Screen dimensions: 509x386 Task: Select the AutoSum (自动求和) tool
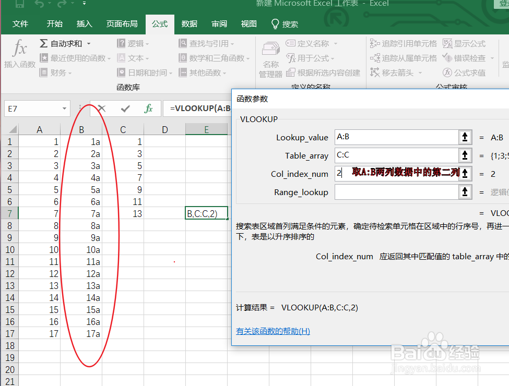coord(57,44)
